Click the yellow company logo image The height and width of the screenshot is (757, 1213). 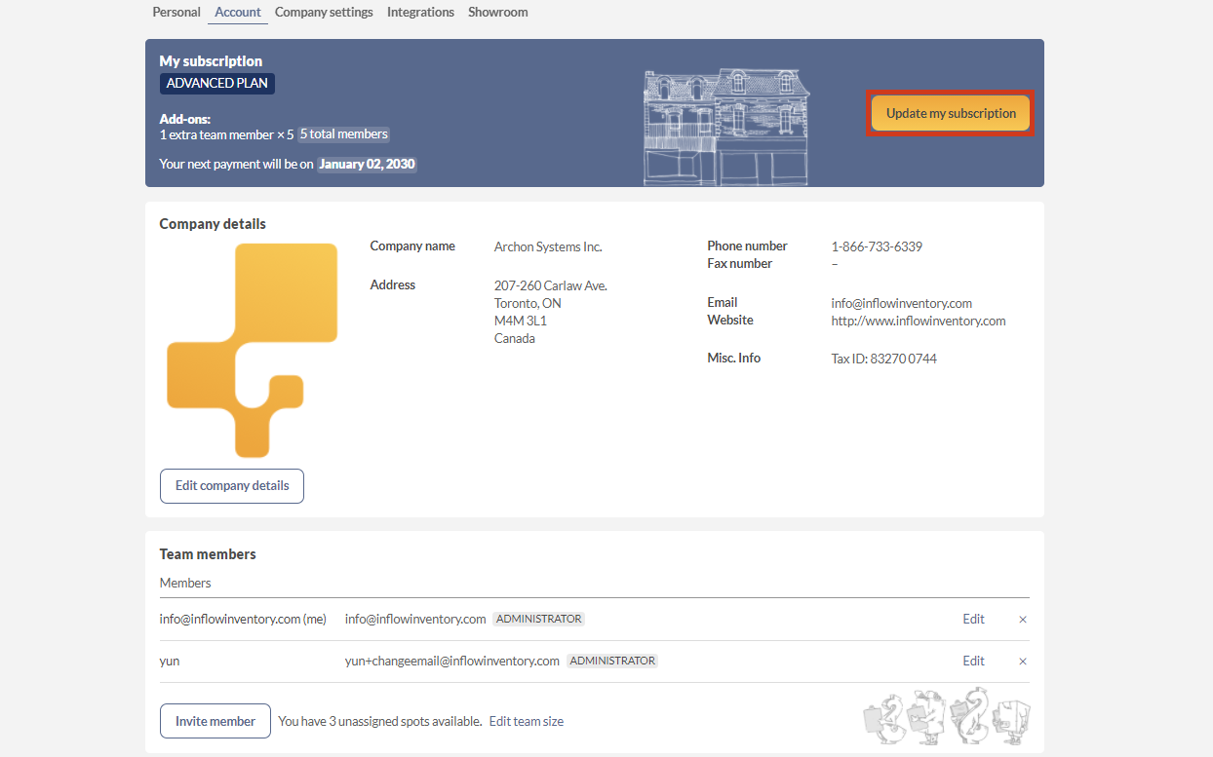tap(253, 351)
